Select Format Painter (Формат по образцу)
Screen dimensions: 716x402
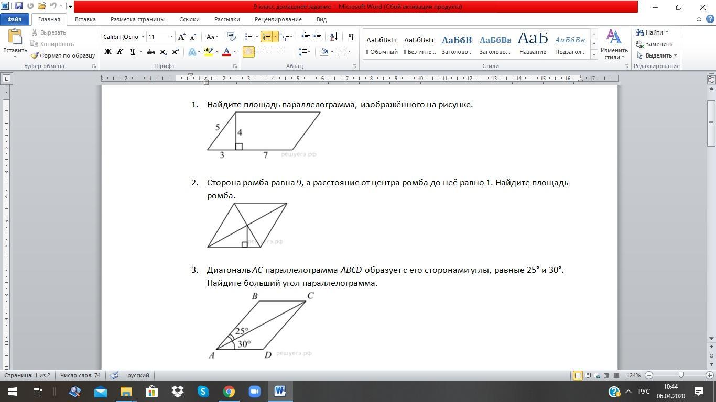pos(62,55)
